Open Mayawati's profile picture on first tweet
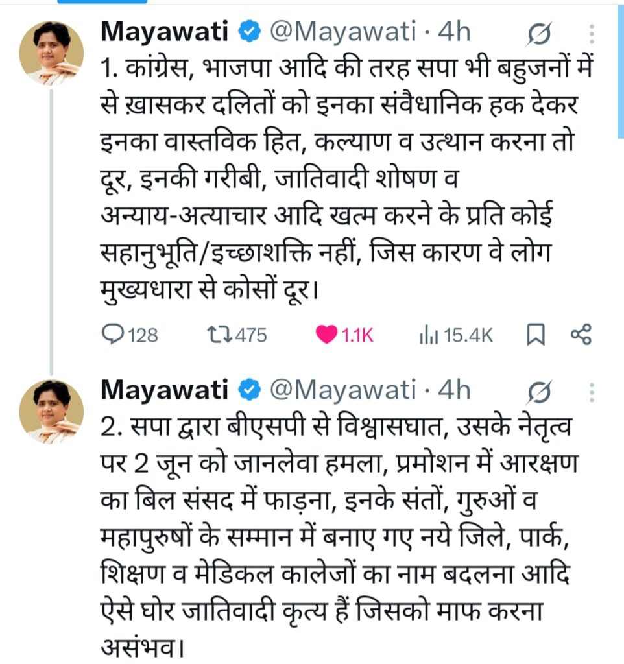 [x=51, y=54]
